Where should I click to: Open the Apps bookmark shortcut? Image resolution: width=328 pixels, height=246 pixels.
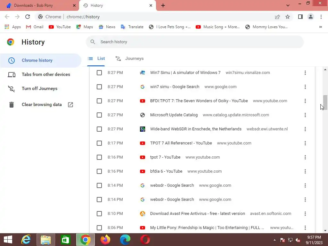12,27
